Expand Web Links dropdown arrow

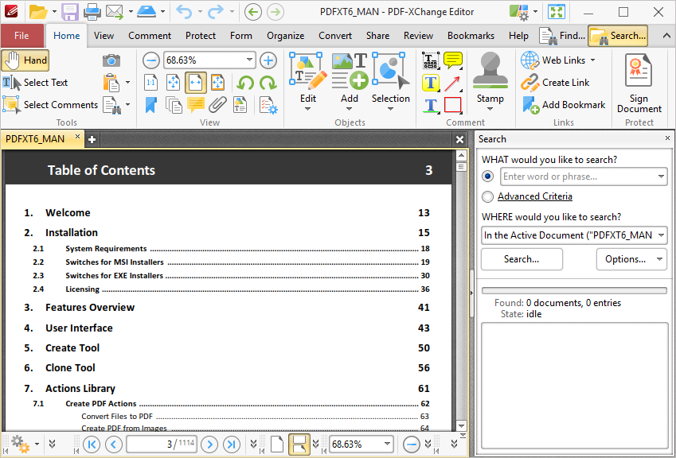click(x=592, y=60)
